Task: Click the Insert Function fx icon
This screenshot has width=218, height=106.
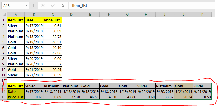Action: 63,5
